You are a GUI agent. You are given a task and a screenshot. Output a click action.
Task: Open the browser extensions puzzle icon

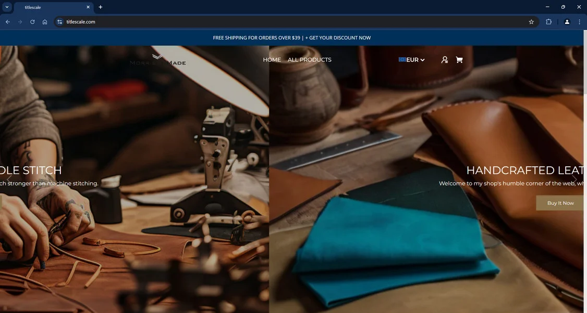(549, 22)
